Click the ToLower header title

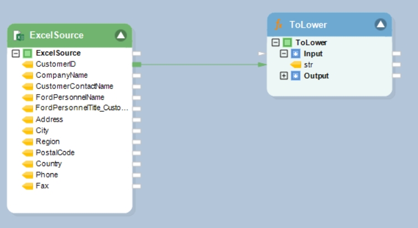pos(308,24)
